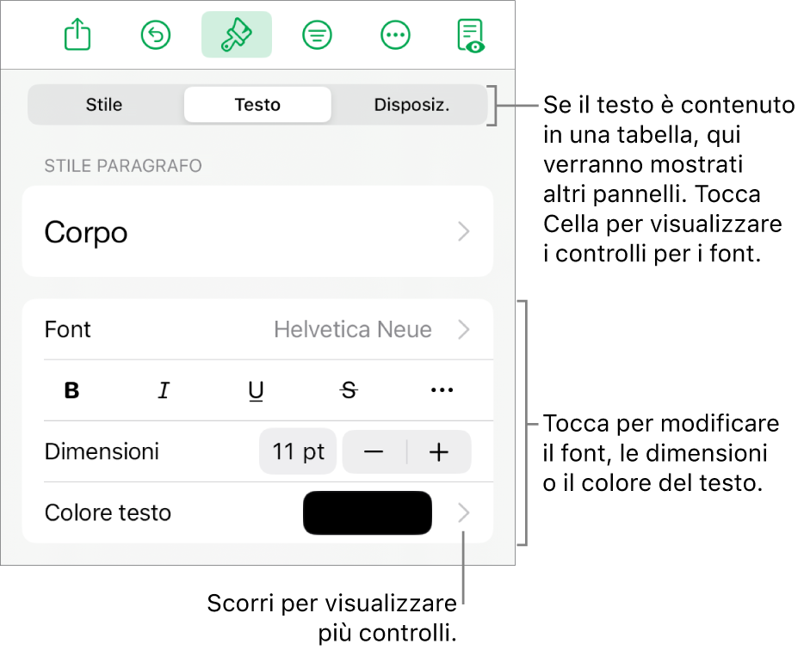This screenshot has height=656, width=804.
Task: Switch to the Disposiz. tab
Action: [411, 105]
